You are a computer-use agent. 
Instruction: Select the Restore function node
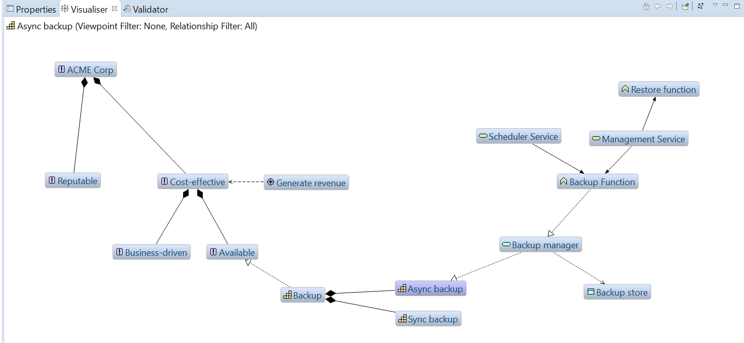(x=659, y=90)
